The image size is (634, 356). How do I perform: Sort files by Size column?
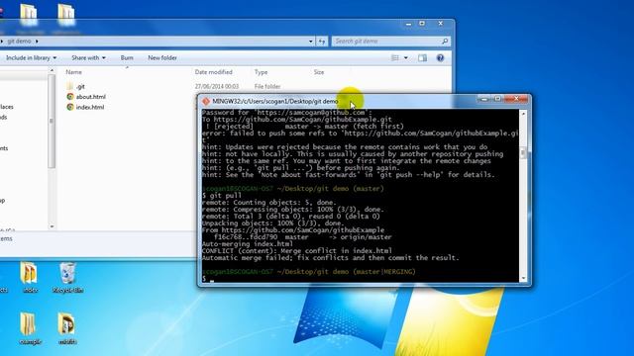(319, 72)
